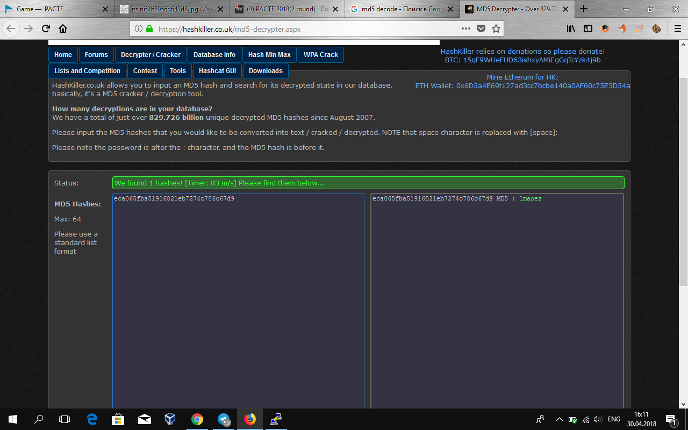Click the green status message bar

point(368,183)
